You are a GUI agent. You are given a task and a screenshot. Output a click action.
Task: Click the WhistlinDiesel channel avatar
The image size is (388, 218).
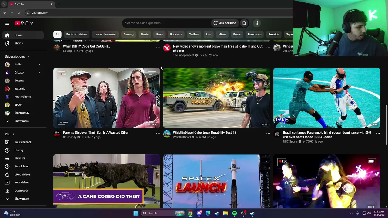(167, 134)
